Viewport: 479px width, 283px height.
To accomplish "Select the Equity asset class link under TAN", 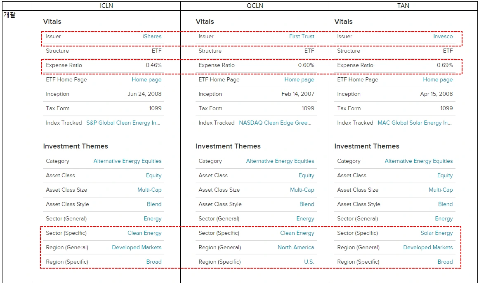I will point(445,176).
